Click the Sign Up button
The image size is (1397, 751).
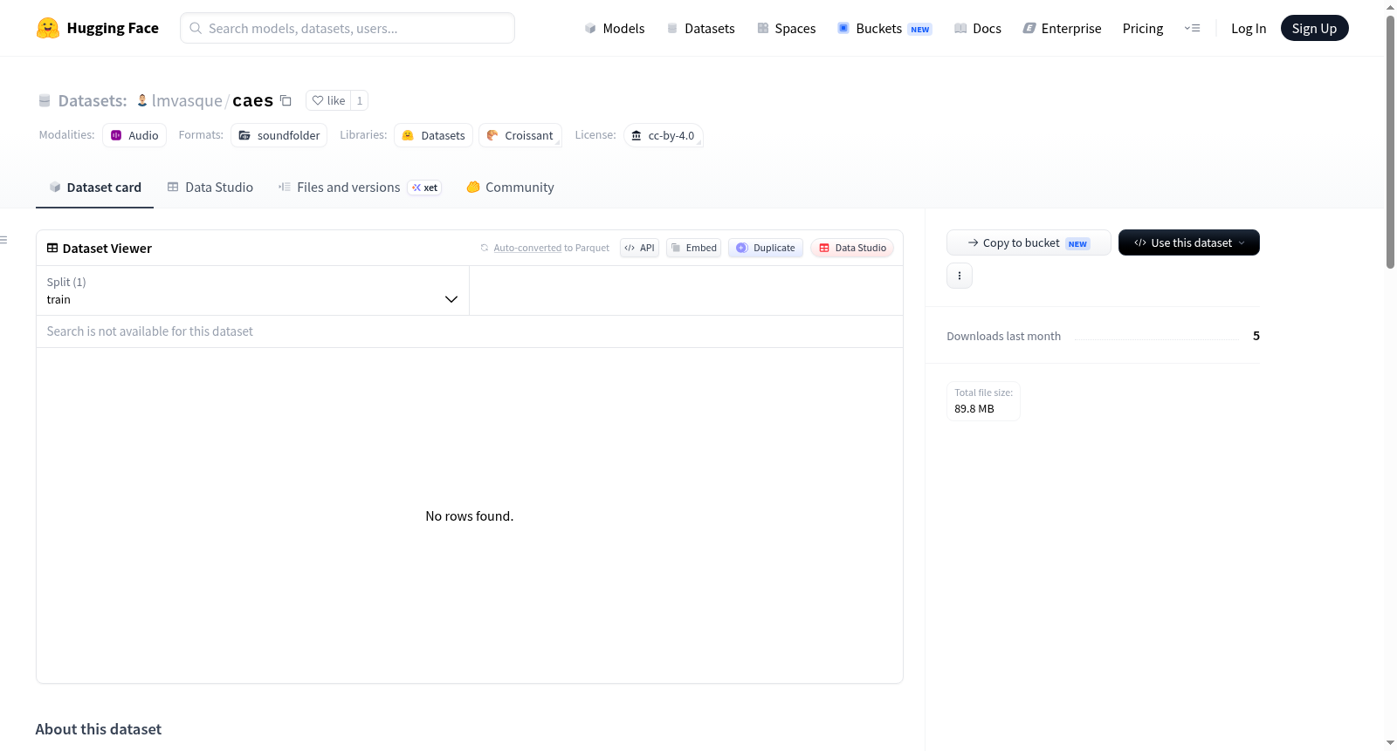tap(1314, 28)
